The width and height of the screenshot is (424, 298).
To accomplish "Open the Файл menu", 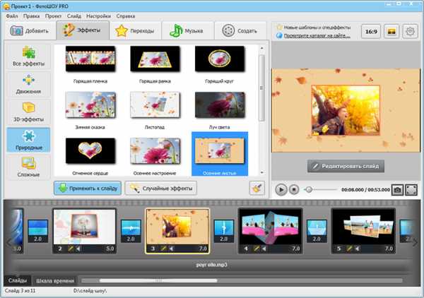I will pos(12,16).
